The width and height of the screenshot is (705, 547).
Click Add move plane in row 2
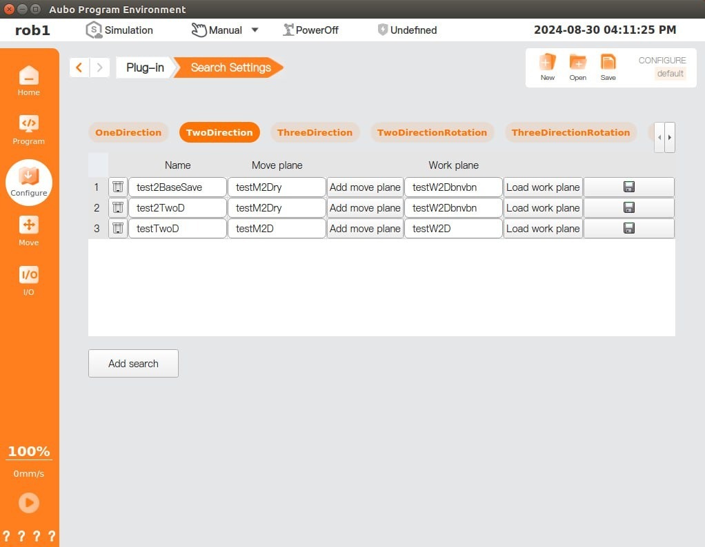point(365,207)
